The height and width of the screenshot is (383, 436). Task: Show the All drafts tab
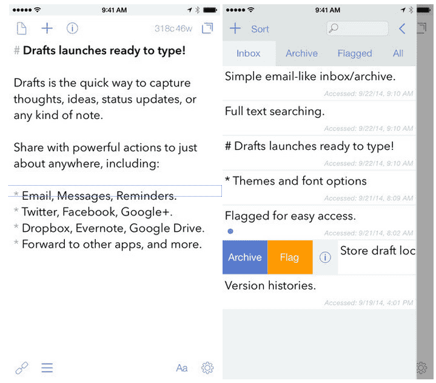pos(398,53)
